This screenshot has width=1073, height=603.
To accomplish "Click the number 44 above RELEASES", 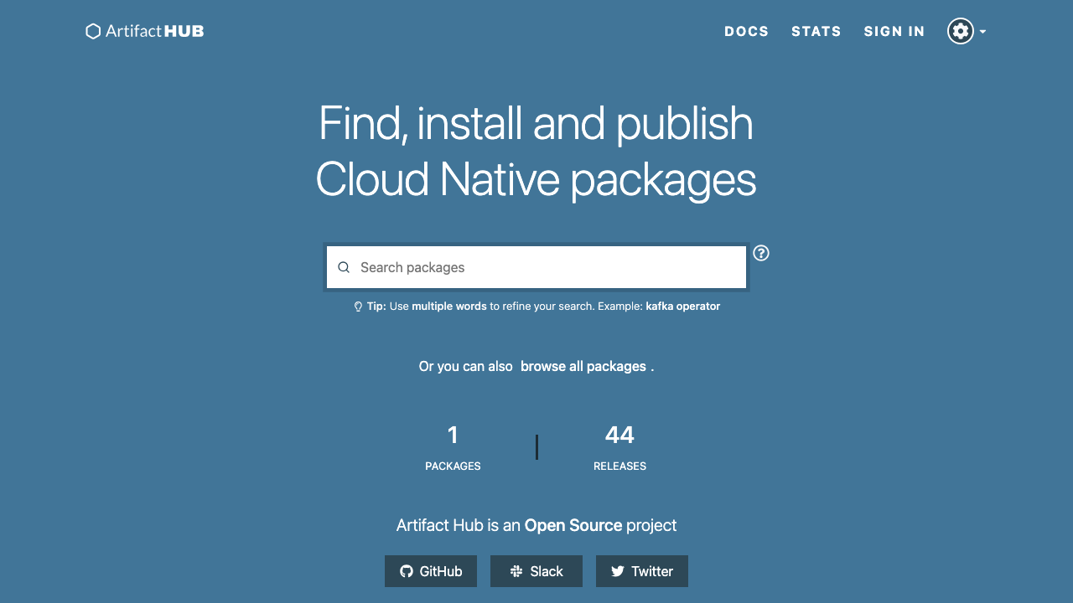I will (620, 435).
